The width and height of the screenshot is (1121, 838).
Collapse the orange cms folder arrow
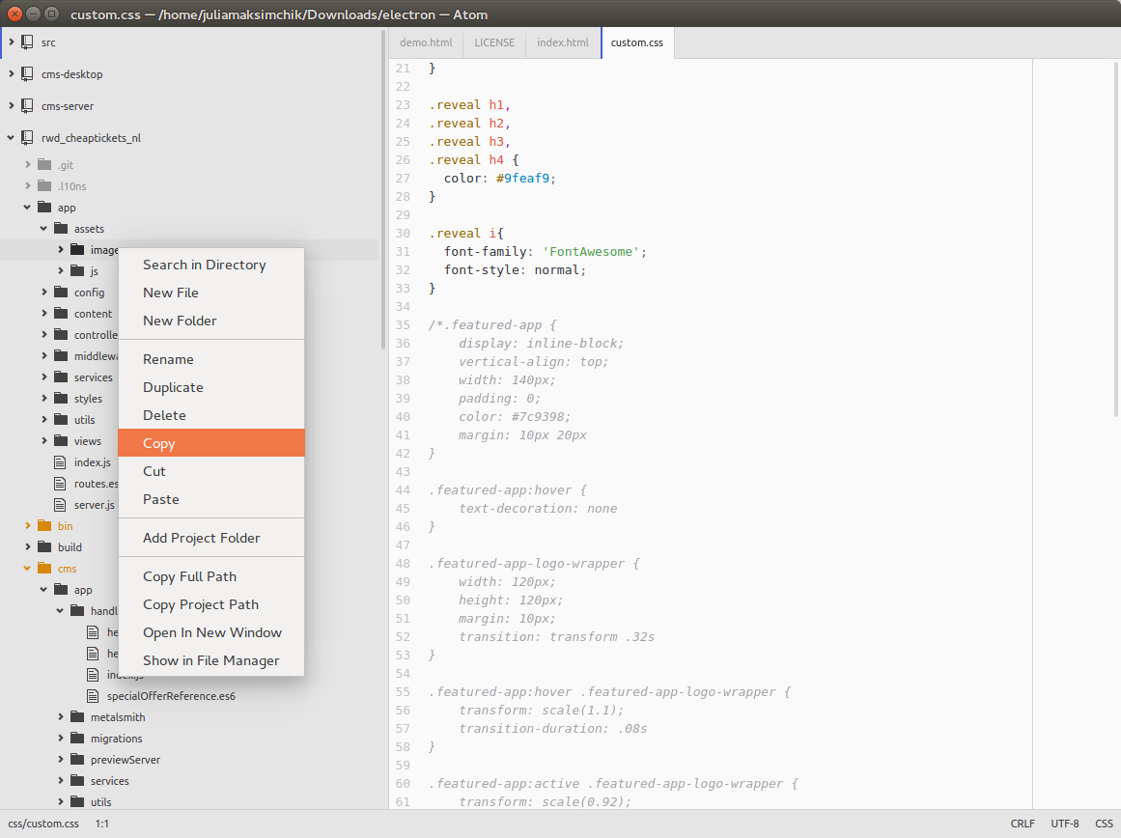point(28,569)
